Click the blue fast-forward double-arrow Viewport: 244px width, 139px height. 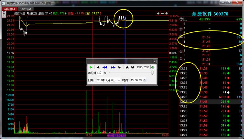click(113, 67)
